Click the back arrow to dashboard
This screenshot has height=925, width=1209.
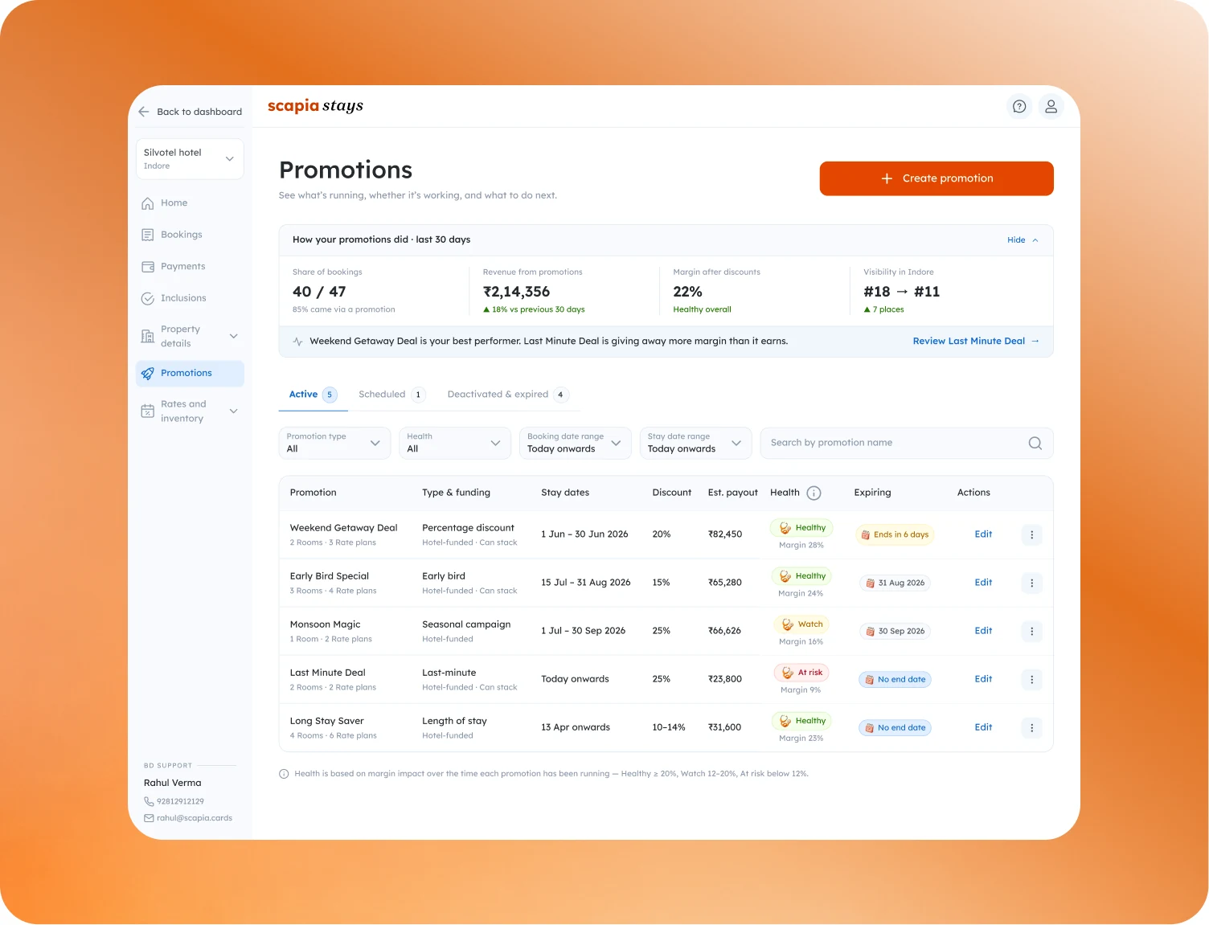point(144,112)
